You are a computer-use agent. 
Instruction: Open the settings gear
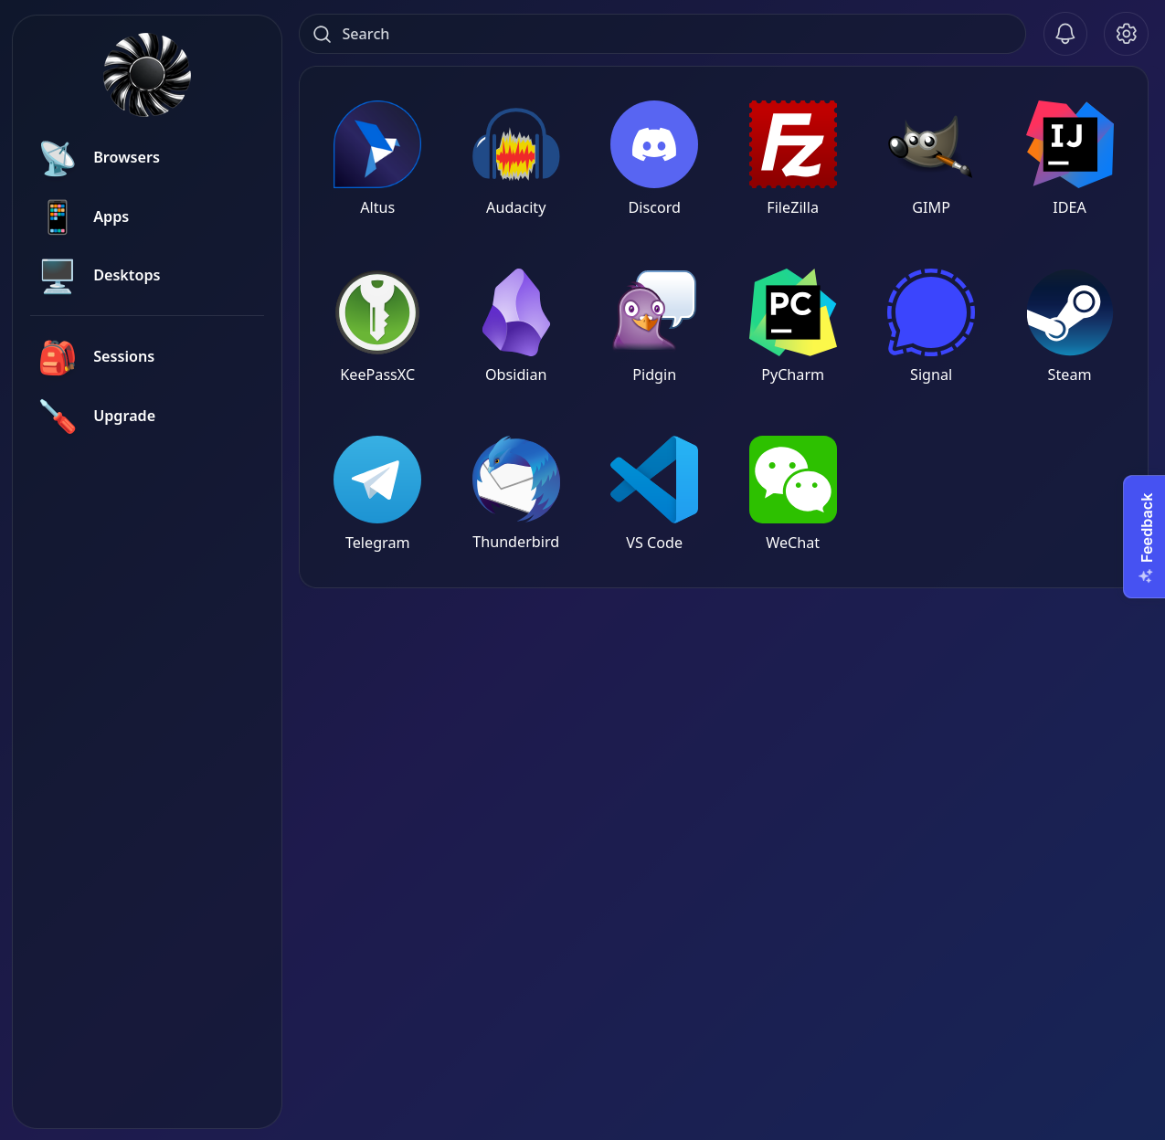[x=1126, y=34]
